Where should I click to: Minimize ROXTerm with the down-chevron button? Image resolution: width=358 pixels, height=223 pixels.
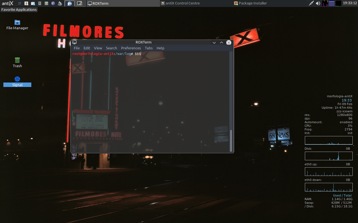214,42
